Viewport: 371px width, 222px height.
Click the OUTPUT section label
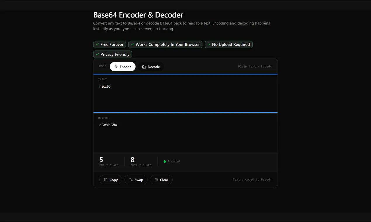(103, 118)
